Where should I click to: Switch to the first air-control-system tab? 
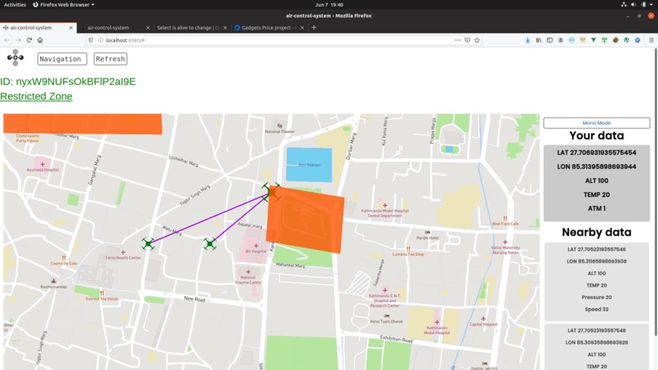click(x=38, y=28)
